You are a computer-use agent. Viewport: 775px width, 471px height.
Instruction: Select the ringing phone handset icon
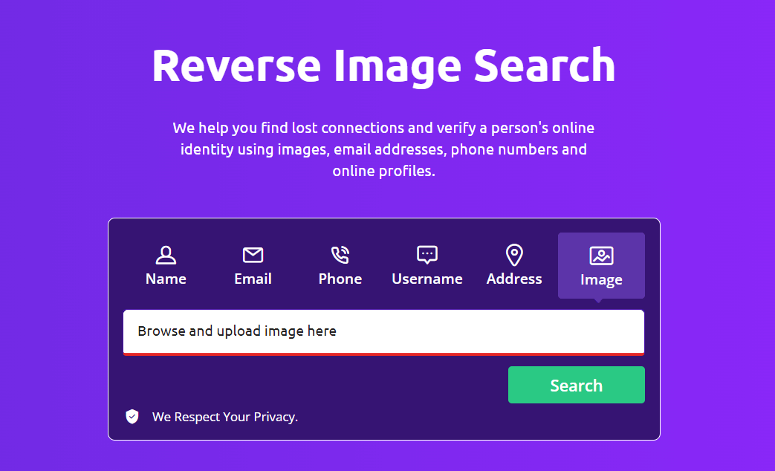tap(340, 256)
